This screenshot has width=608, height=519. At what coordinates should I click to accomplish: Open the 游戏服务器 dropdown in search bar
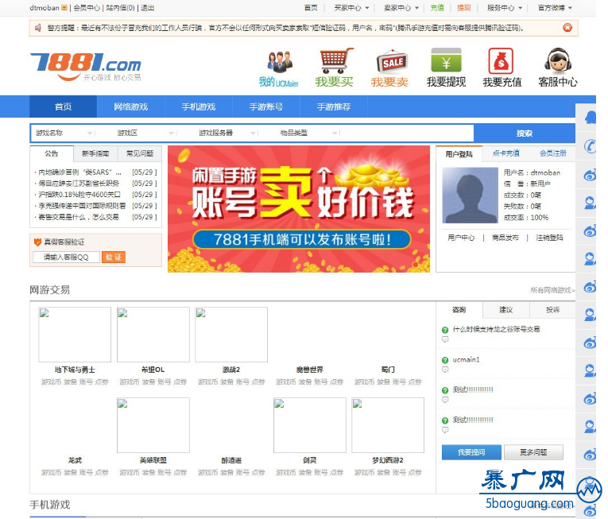coord(227,133)
